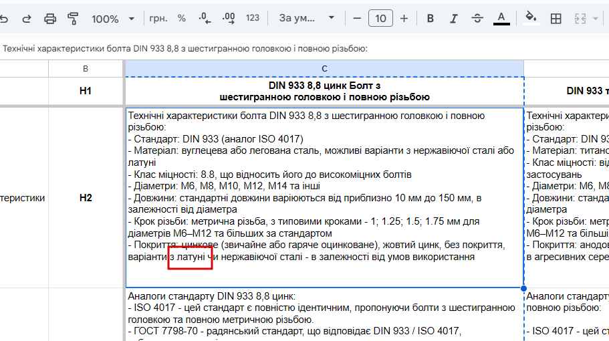This screenshot has height=341, width=609.
Task: Click the decrease decimal places icon
Action: click(x=205, y=18)
